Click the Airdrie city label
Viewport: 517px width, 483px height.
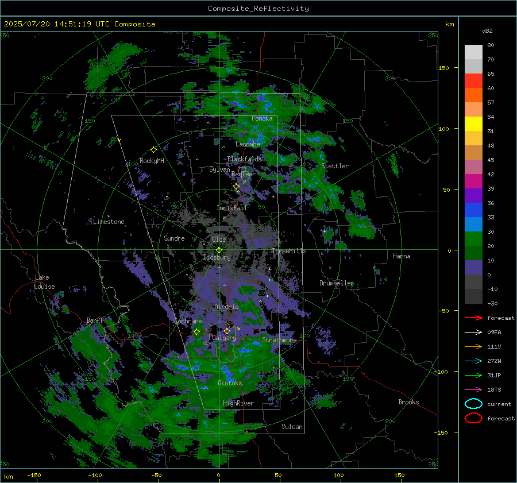pos(226,307)
